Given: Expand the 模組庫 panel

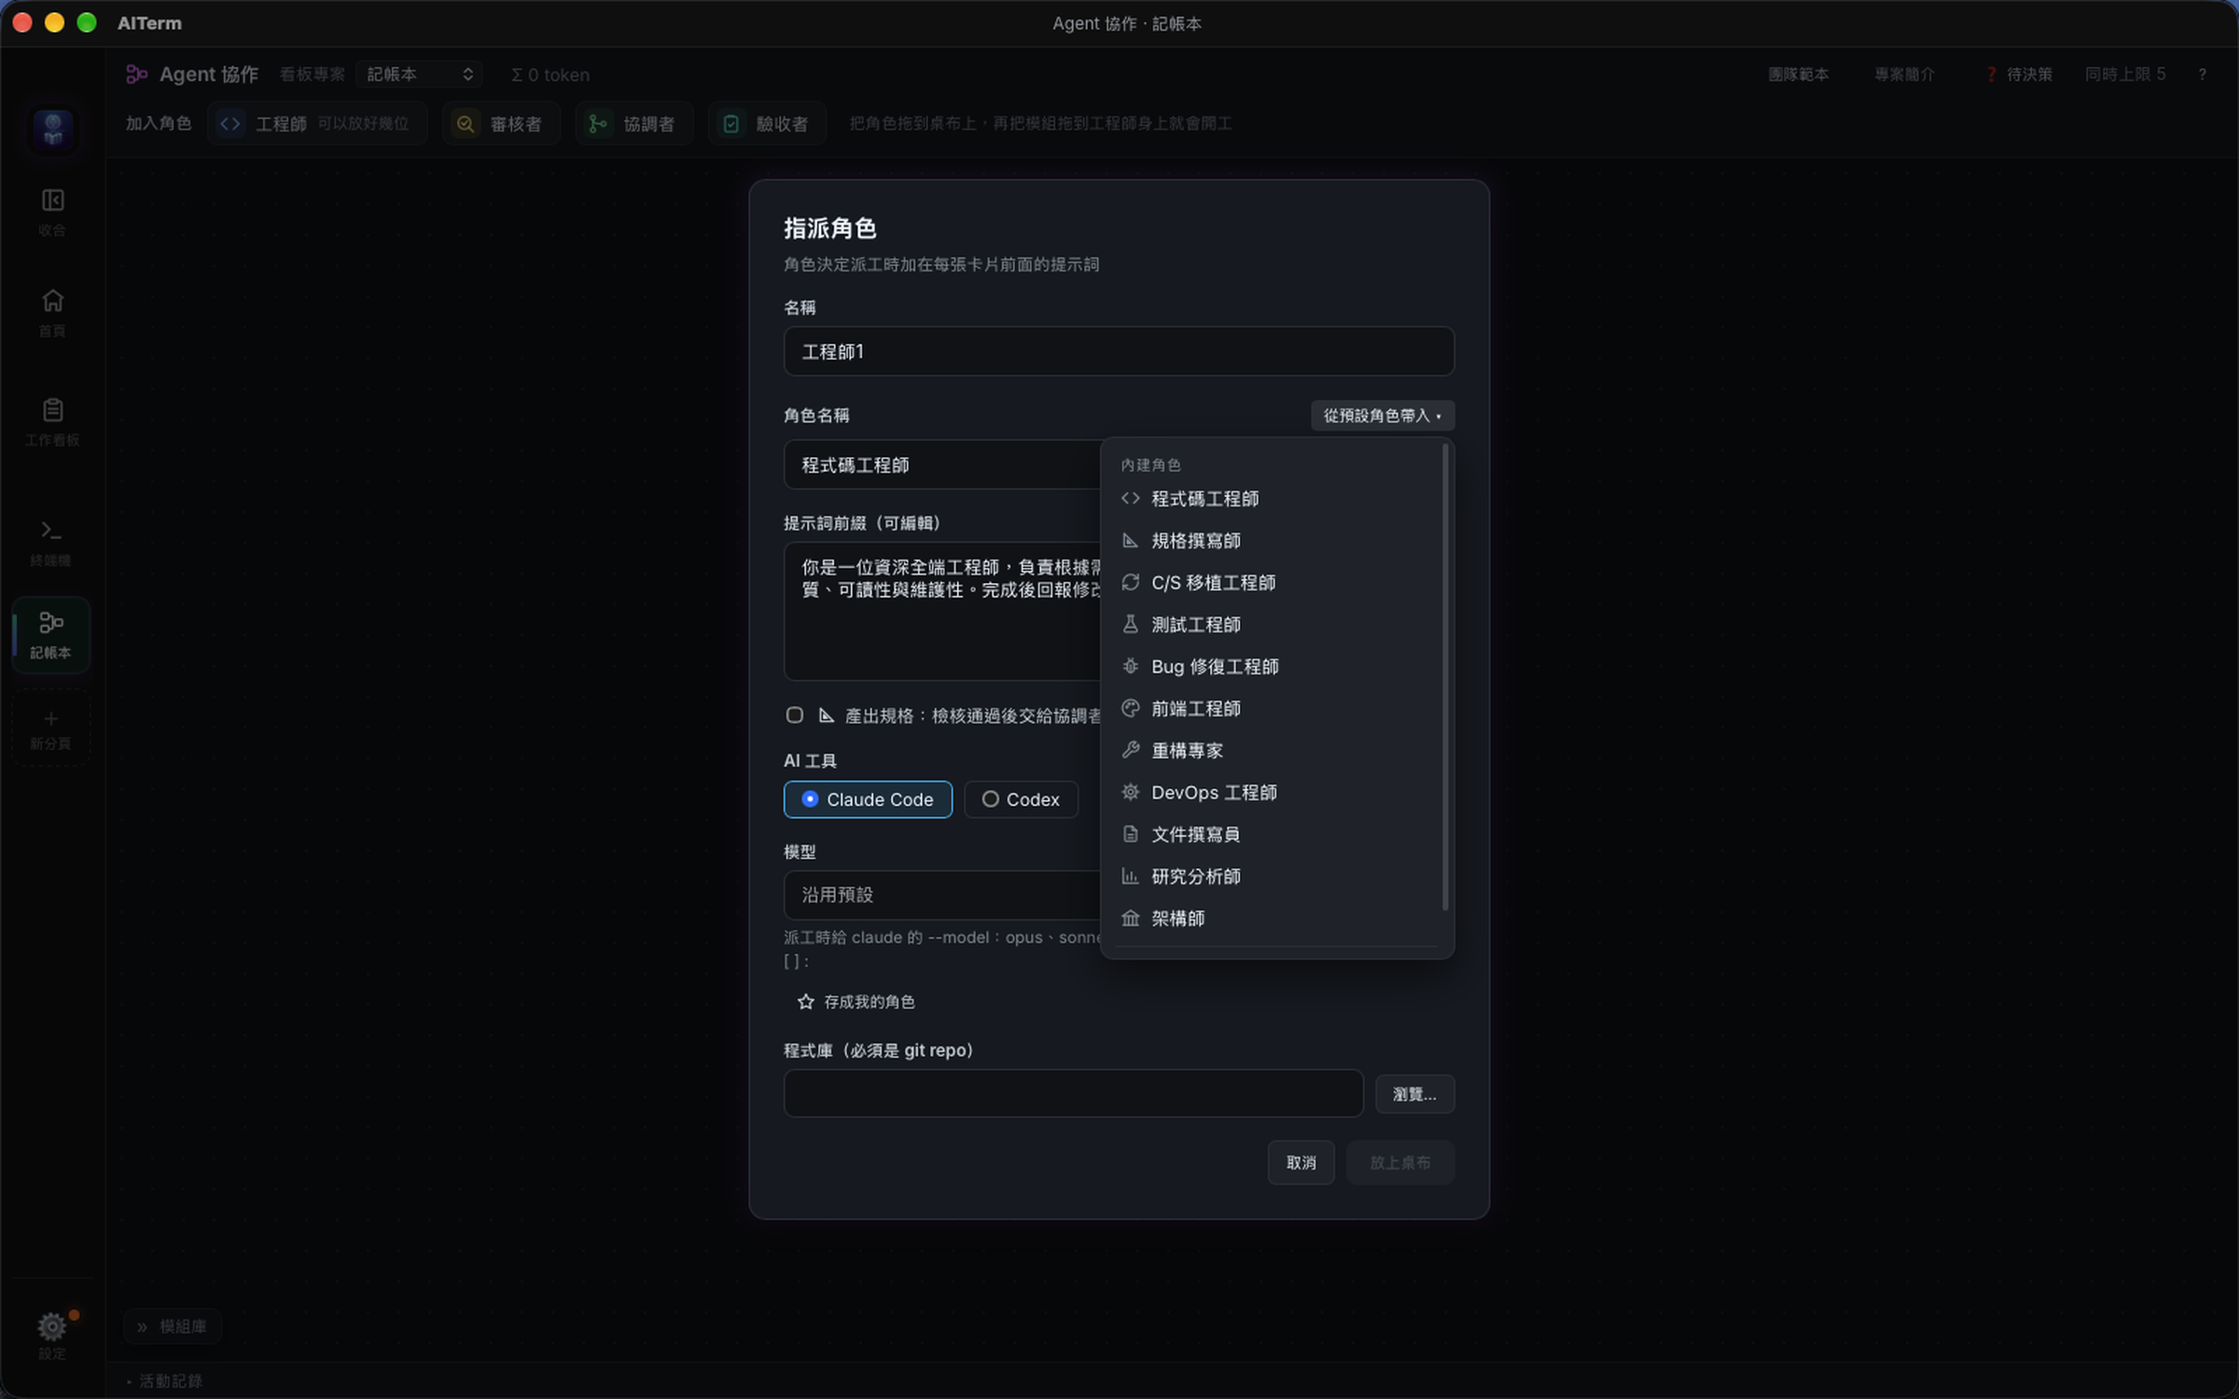Looking at the screenshot, I should (173, 1326).
